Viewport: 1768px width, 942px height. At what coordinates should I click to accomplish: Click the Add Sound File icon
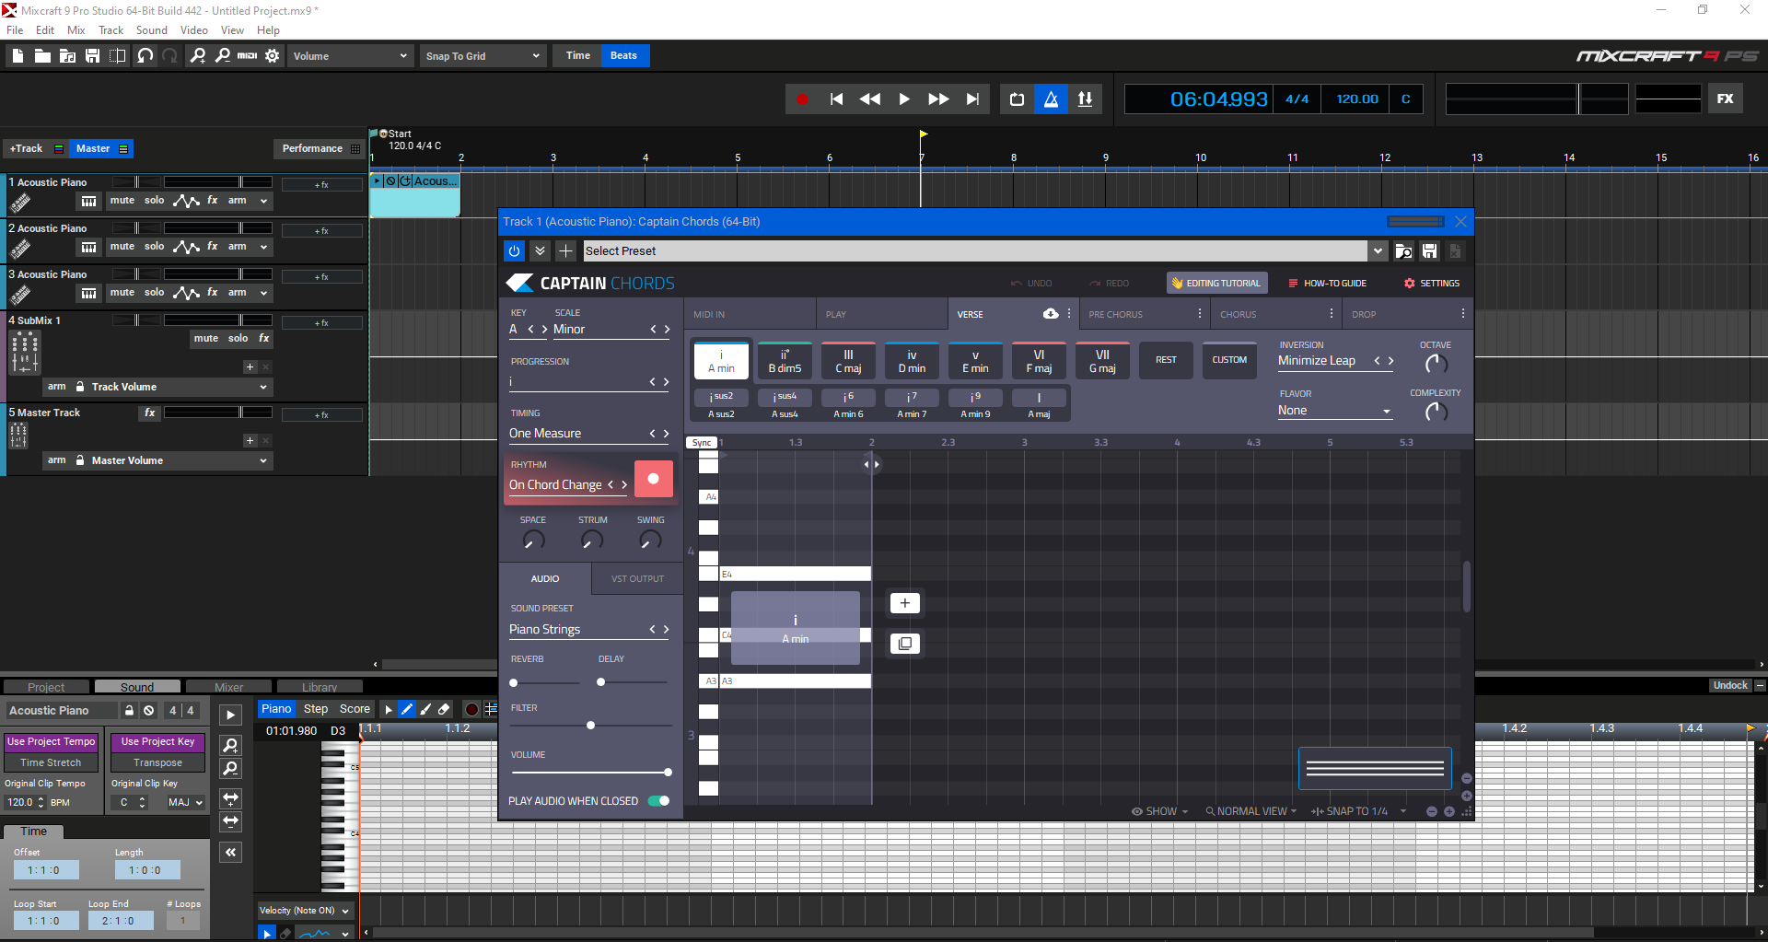coord(67,56)
